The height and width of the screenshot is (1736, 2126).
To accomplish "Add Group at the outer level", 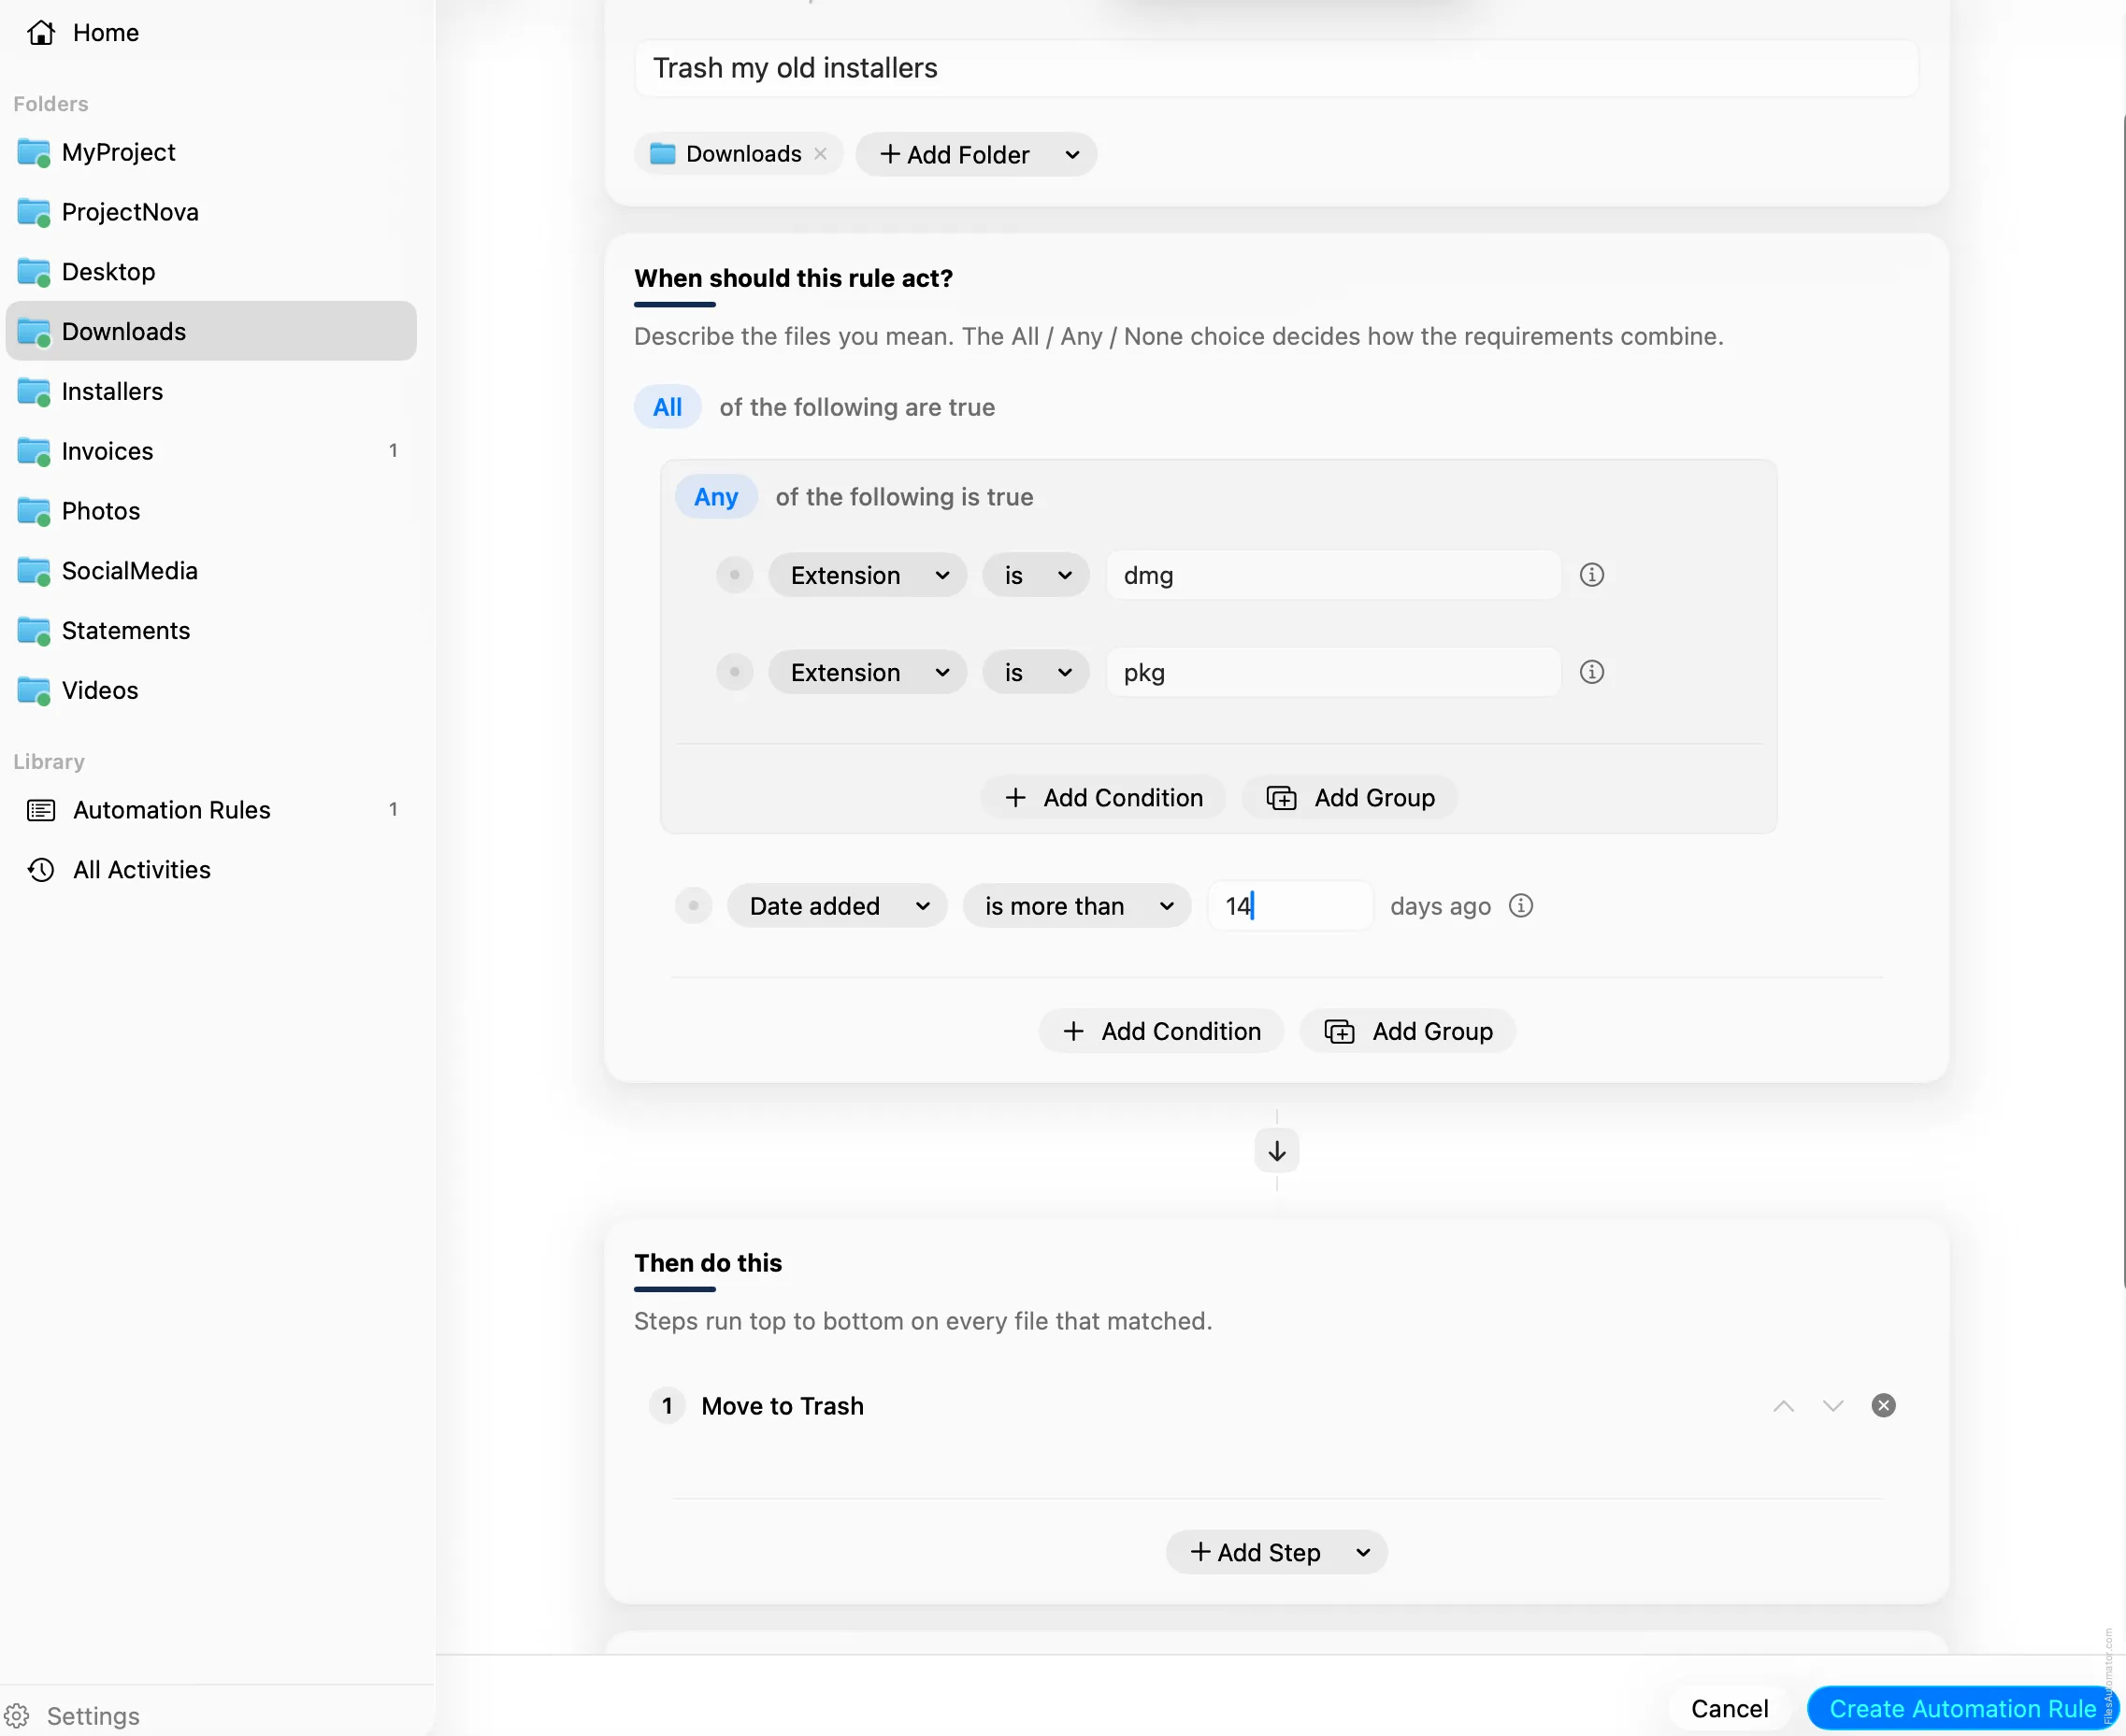I will [x=1408, y=1031].
